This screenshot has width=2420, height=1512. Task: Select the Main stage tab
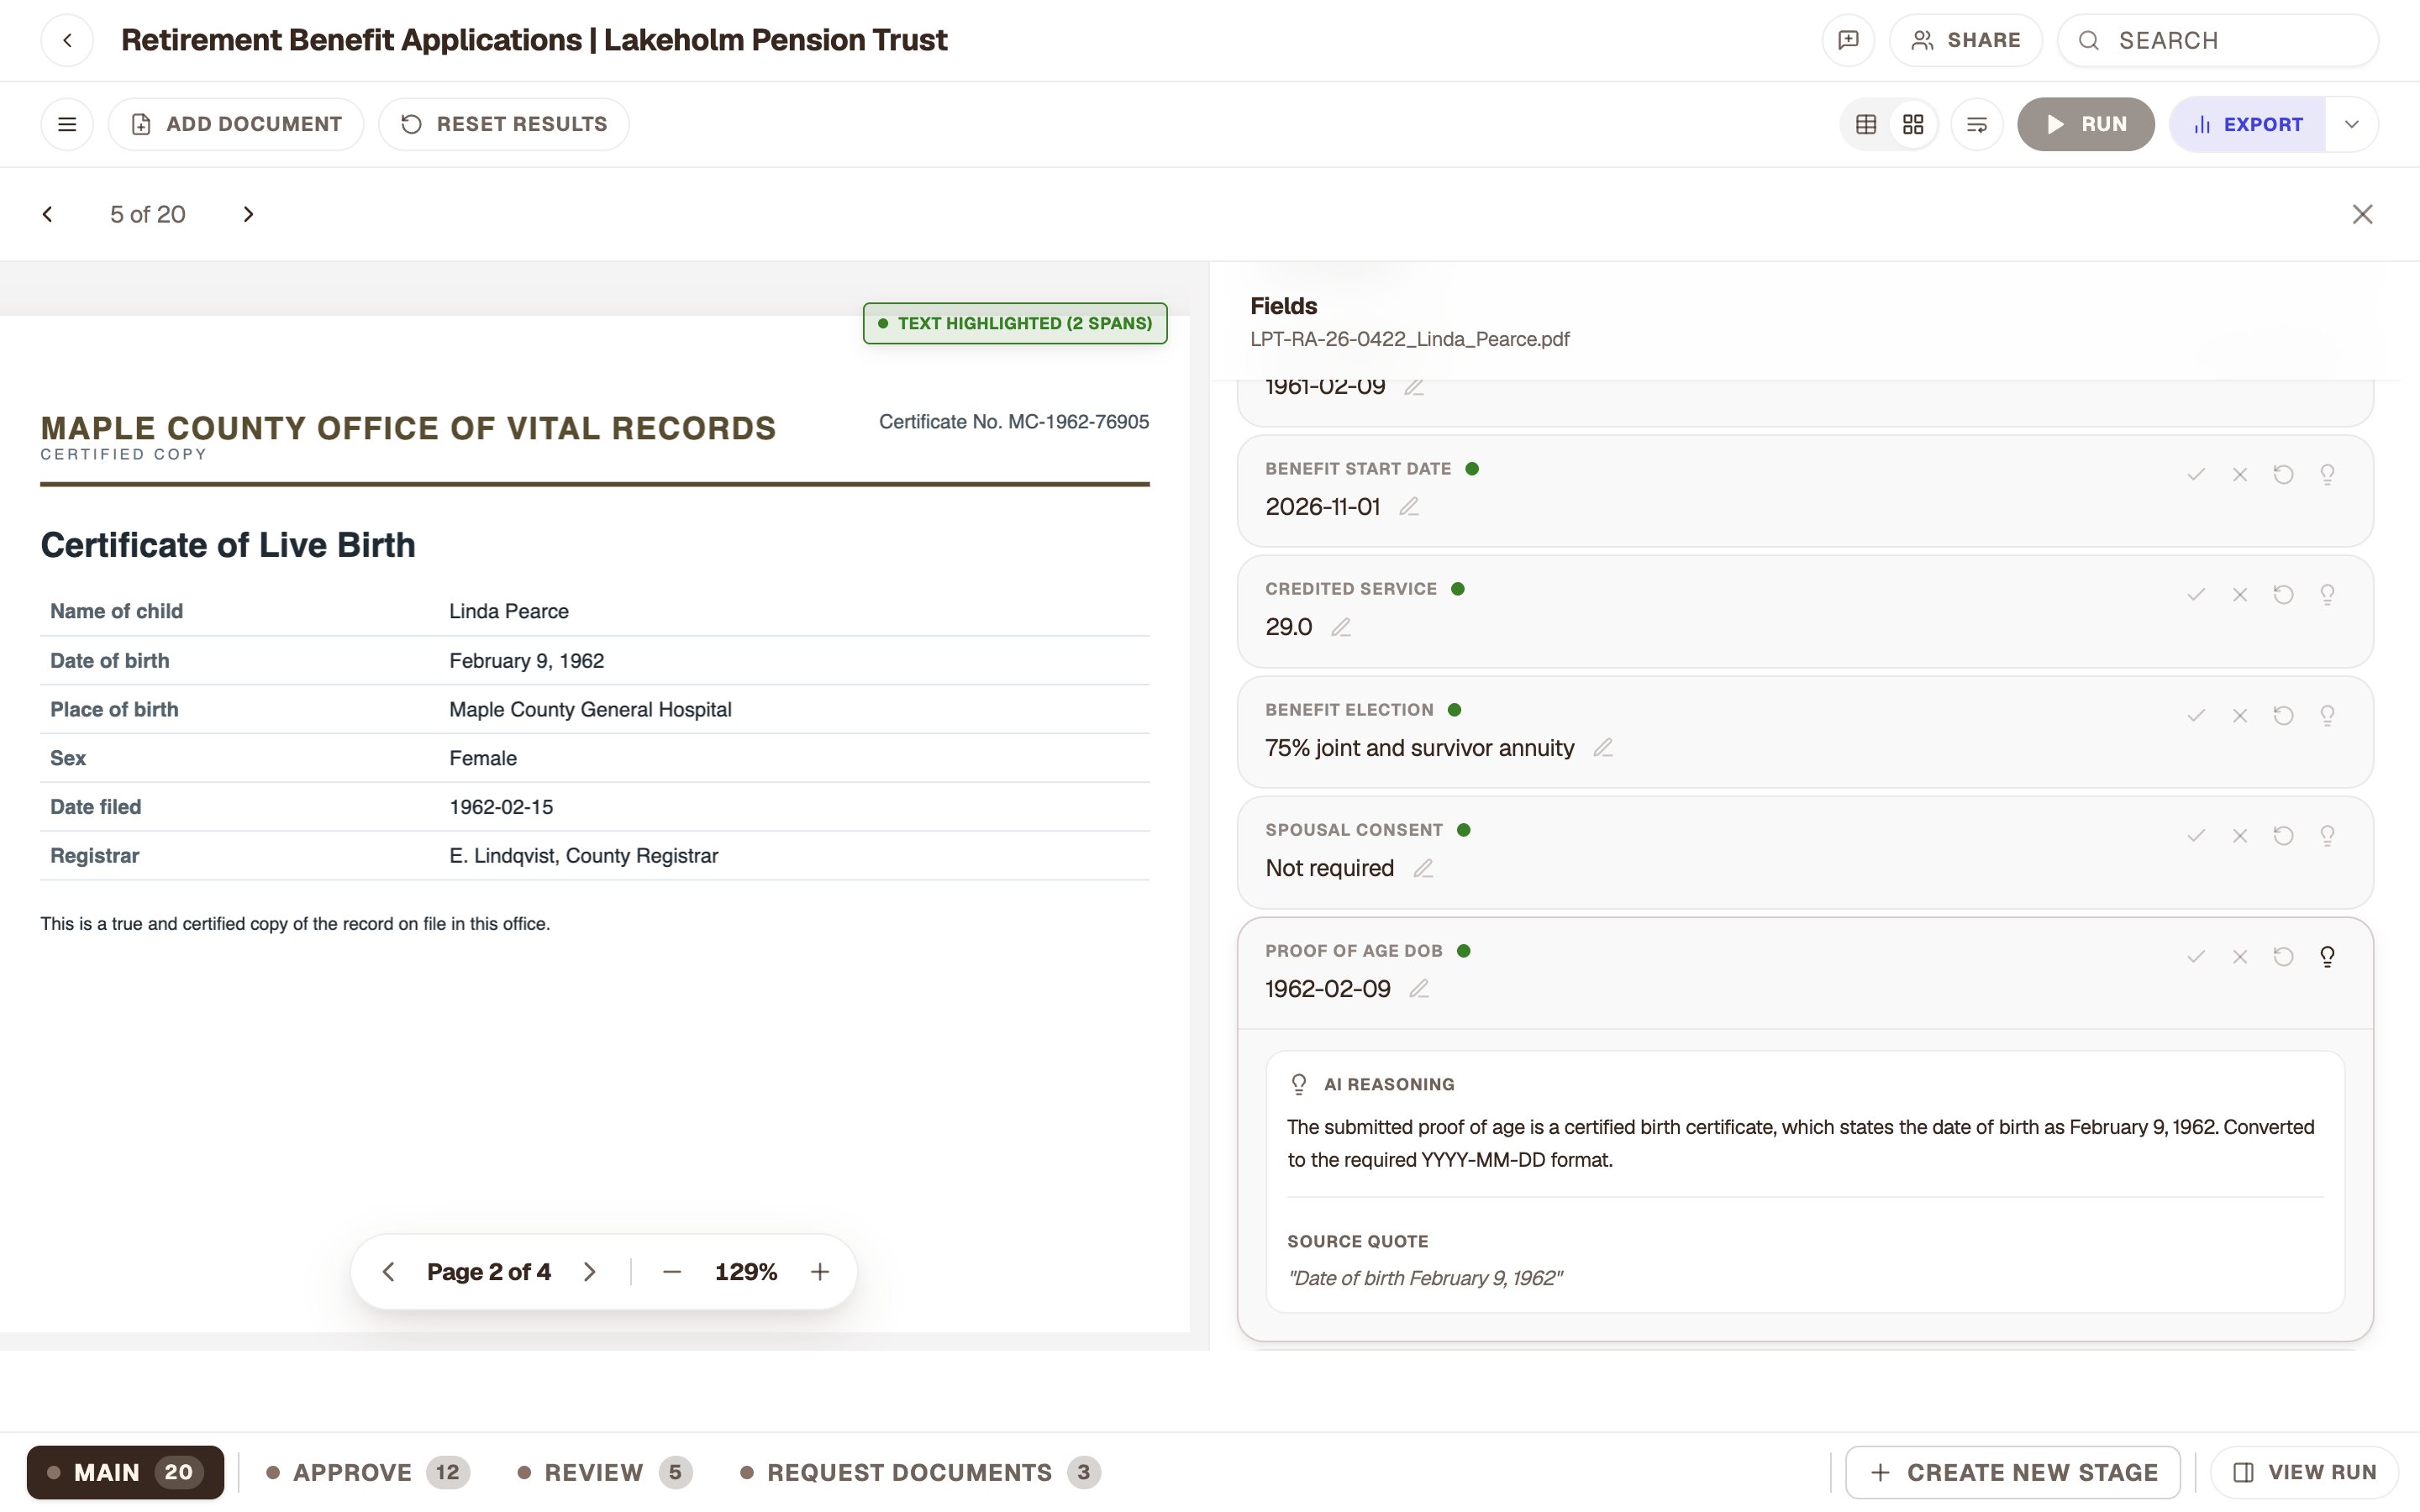(125, 1472)
